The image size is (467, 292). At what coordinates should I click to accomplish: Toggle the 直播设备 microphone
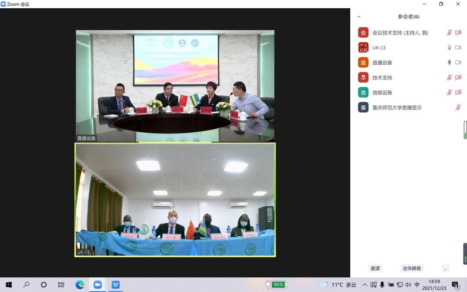[449, 63]
